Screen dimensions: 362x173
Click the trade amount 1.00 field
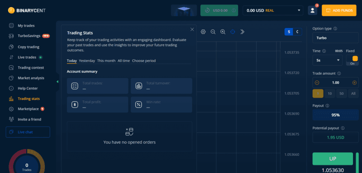point(336,83)
